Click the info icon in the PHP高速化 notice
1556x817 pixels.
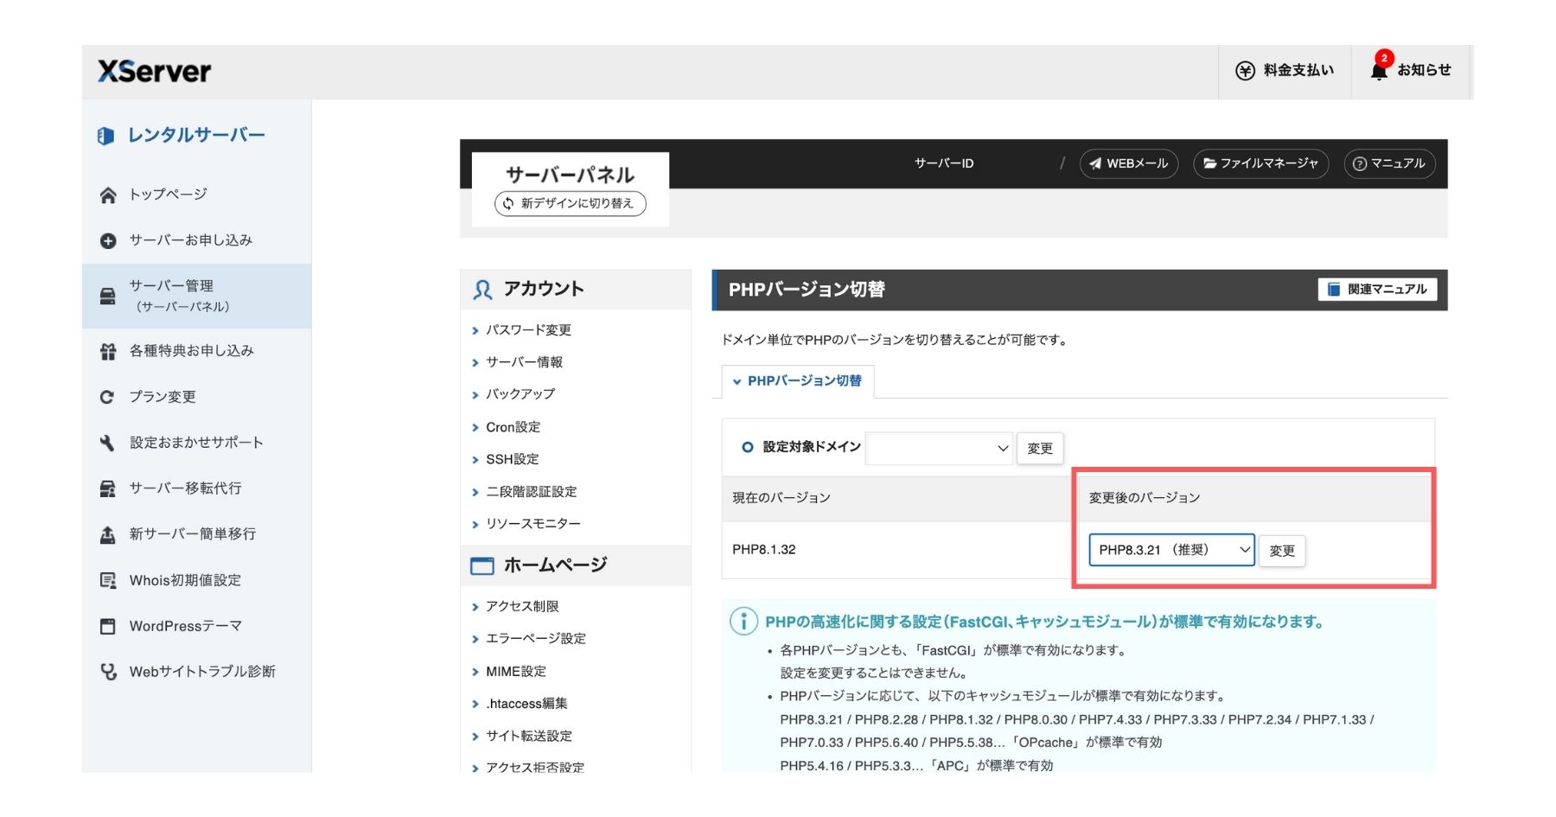point(743,621)
